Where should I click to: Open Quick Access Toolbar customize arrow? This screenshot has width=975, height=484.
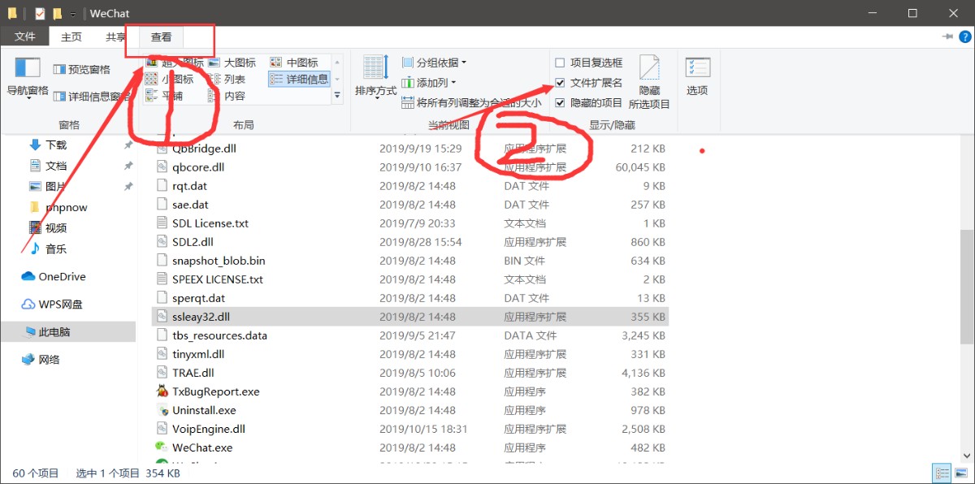coord(72,14)
